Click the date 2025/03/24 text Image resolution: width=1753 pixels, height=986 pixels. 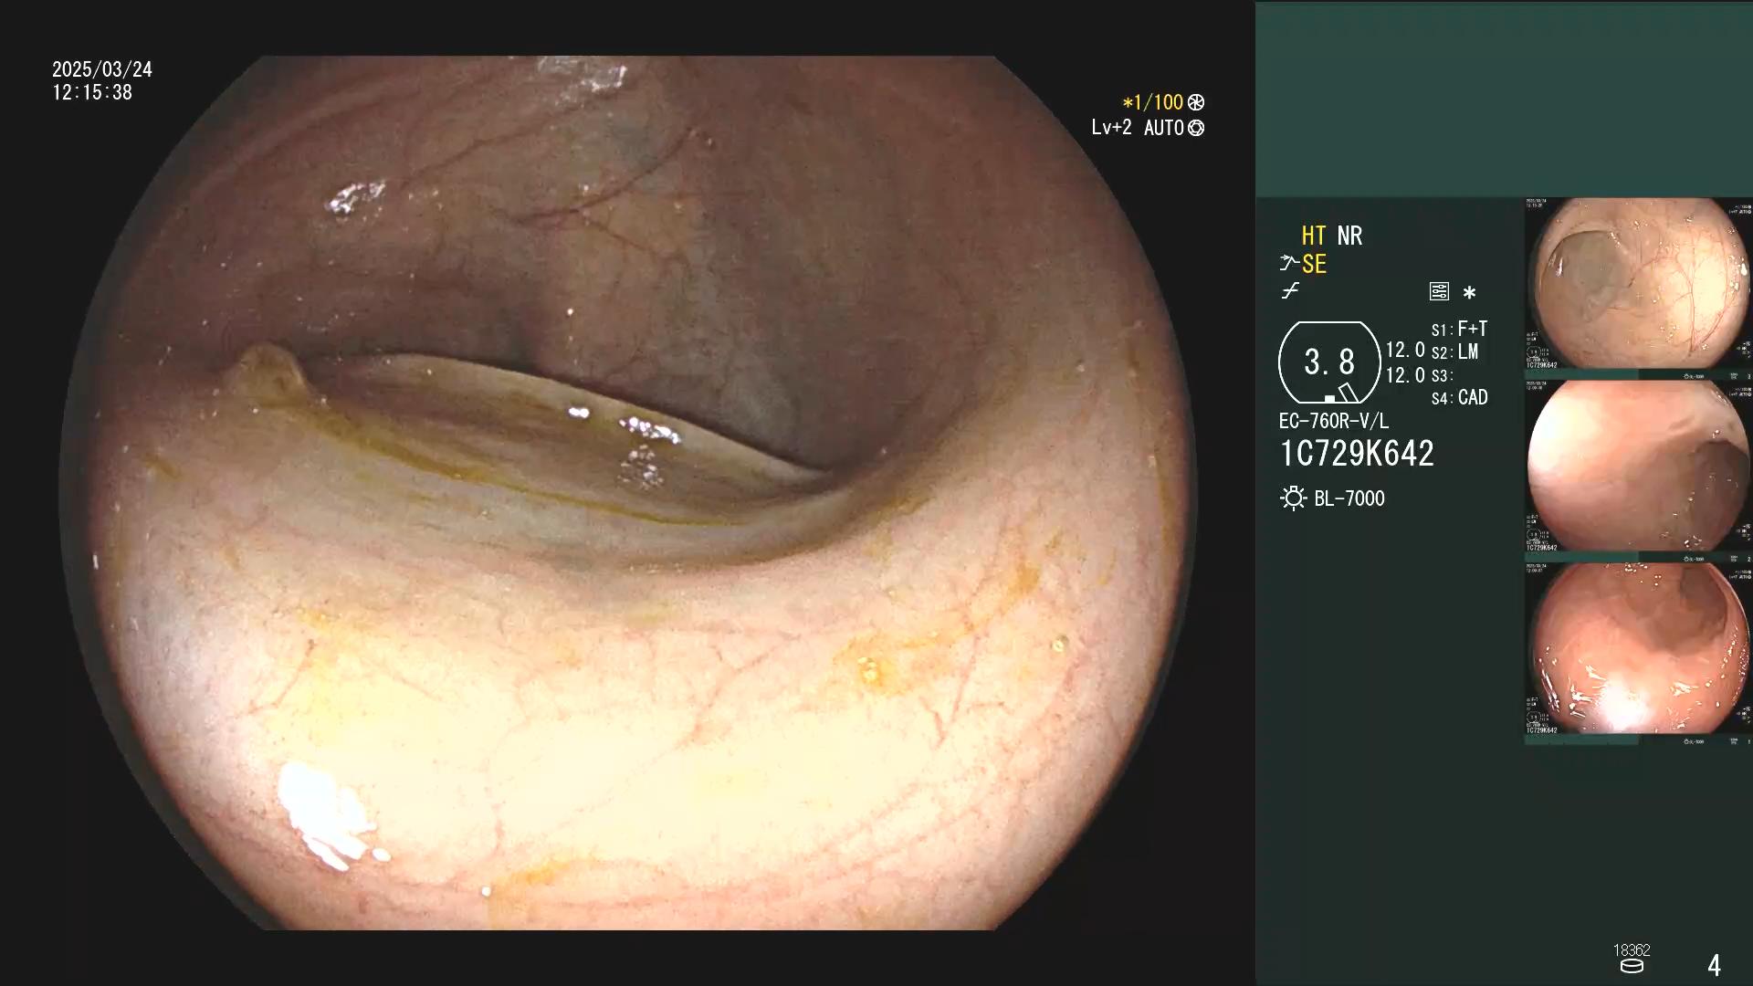coord(102,69)
